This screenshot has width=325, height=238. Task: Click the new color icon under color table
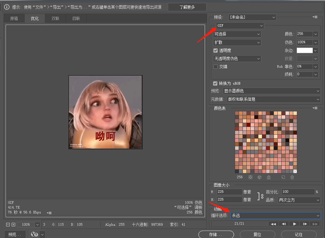click(x=283, y=177)
